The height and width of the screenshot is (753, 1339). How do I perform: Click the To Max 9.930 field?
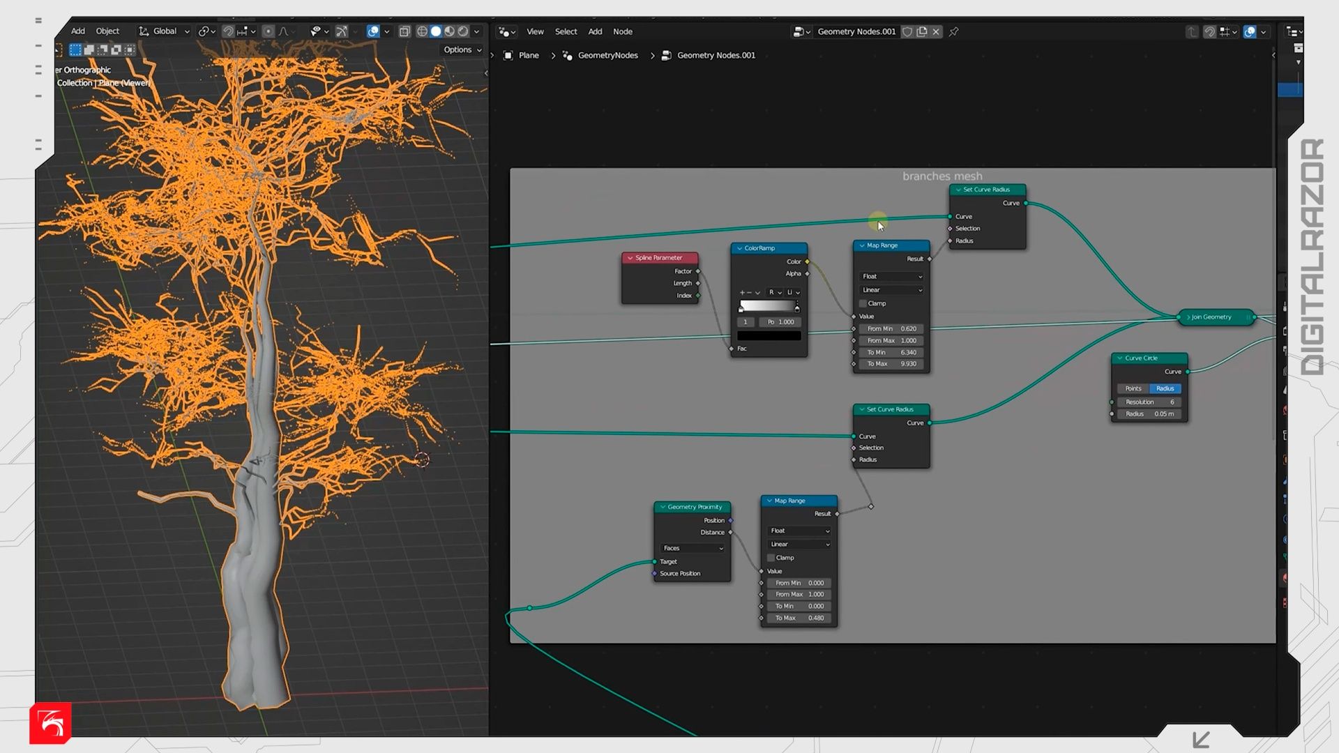(891, 364)
